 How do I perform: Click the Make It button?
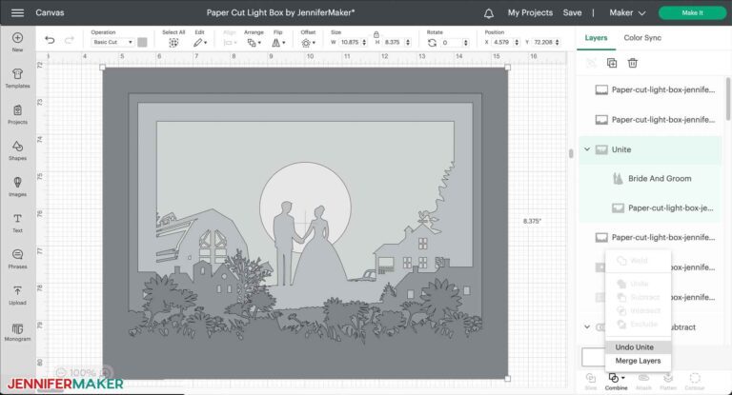pyautogui.click(x=692, y=12)
